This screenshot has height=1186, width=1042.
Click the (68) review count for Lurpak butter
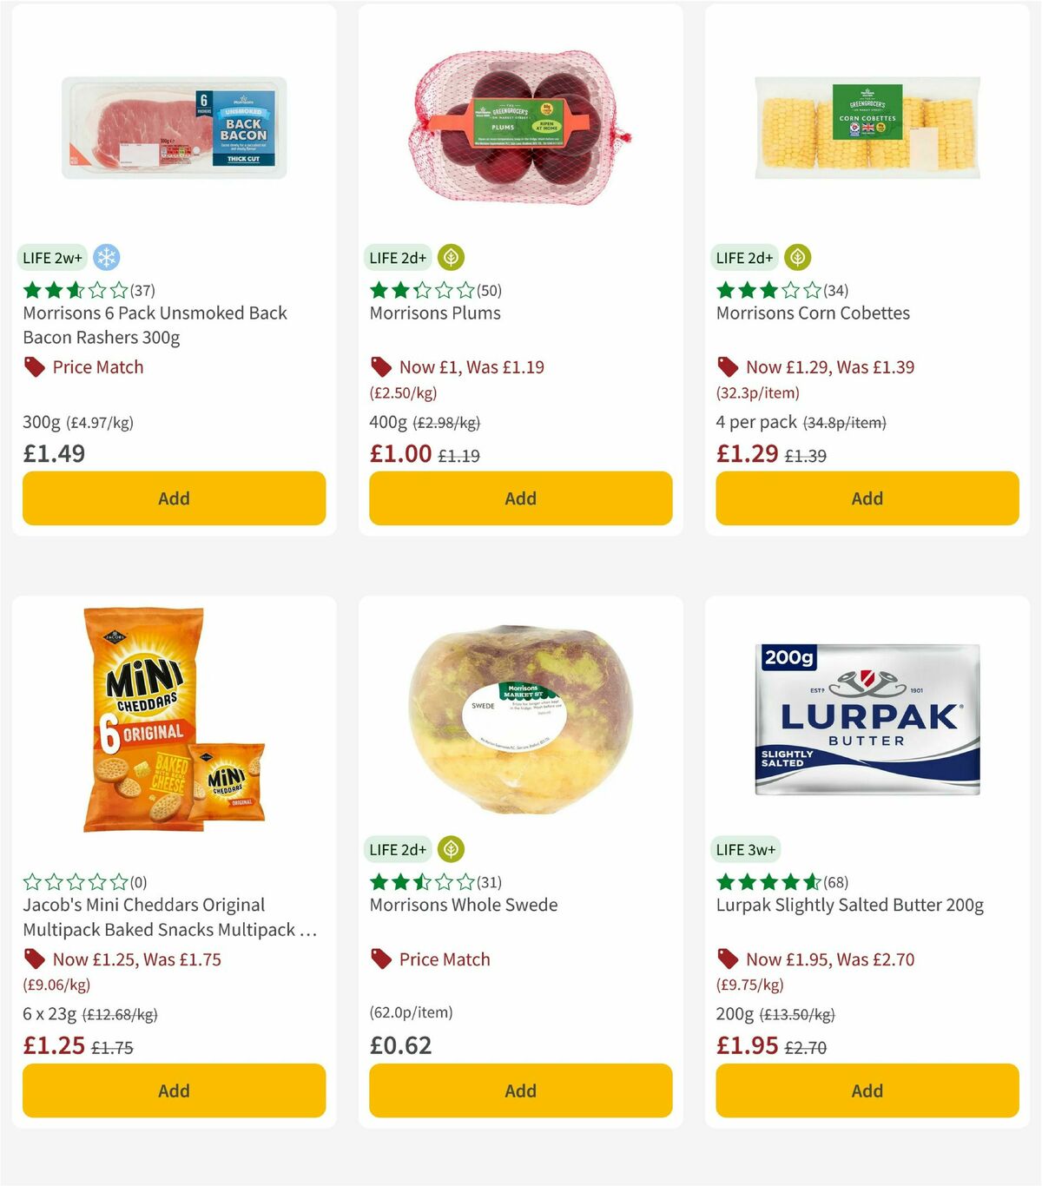click(x=837, y=882)
